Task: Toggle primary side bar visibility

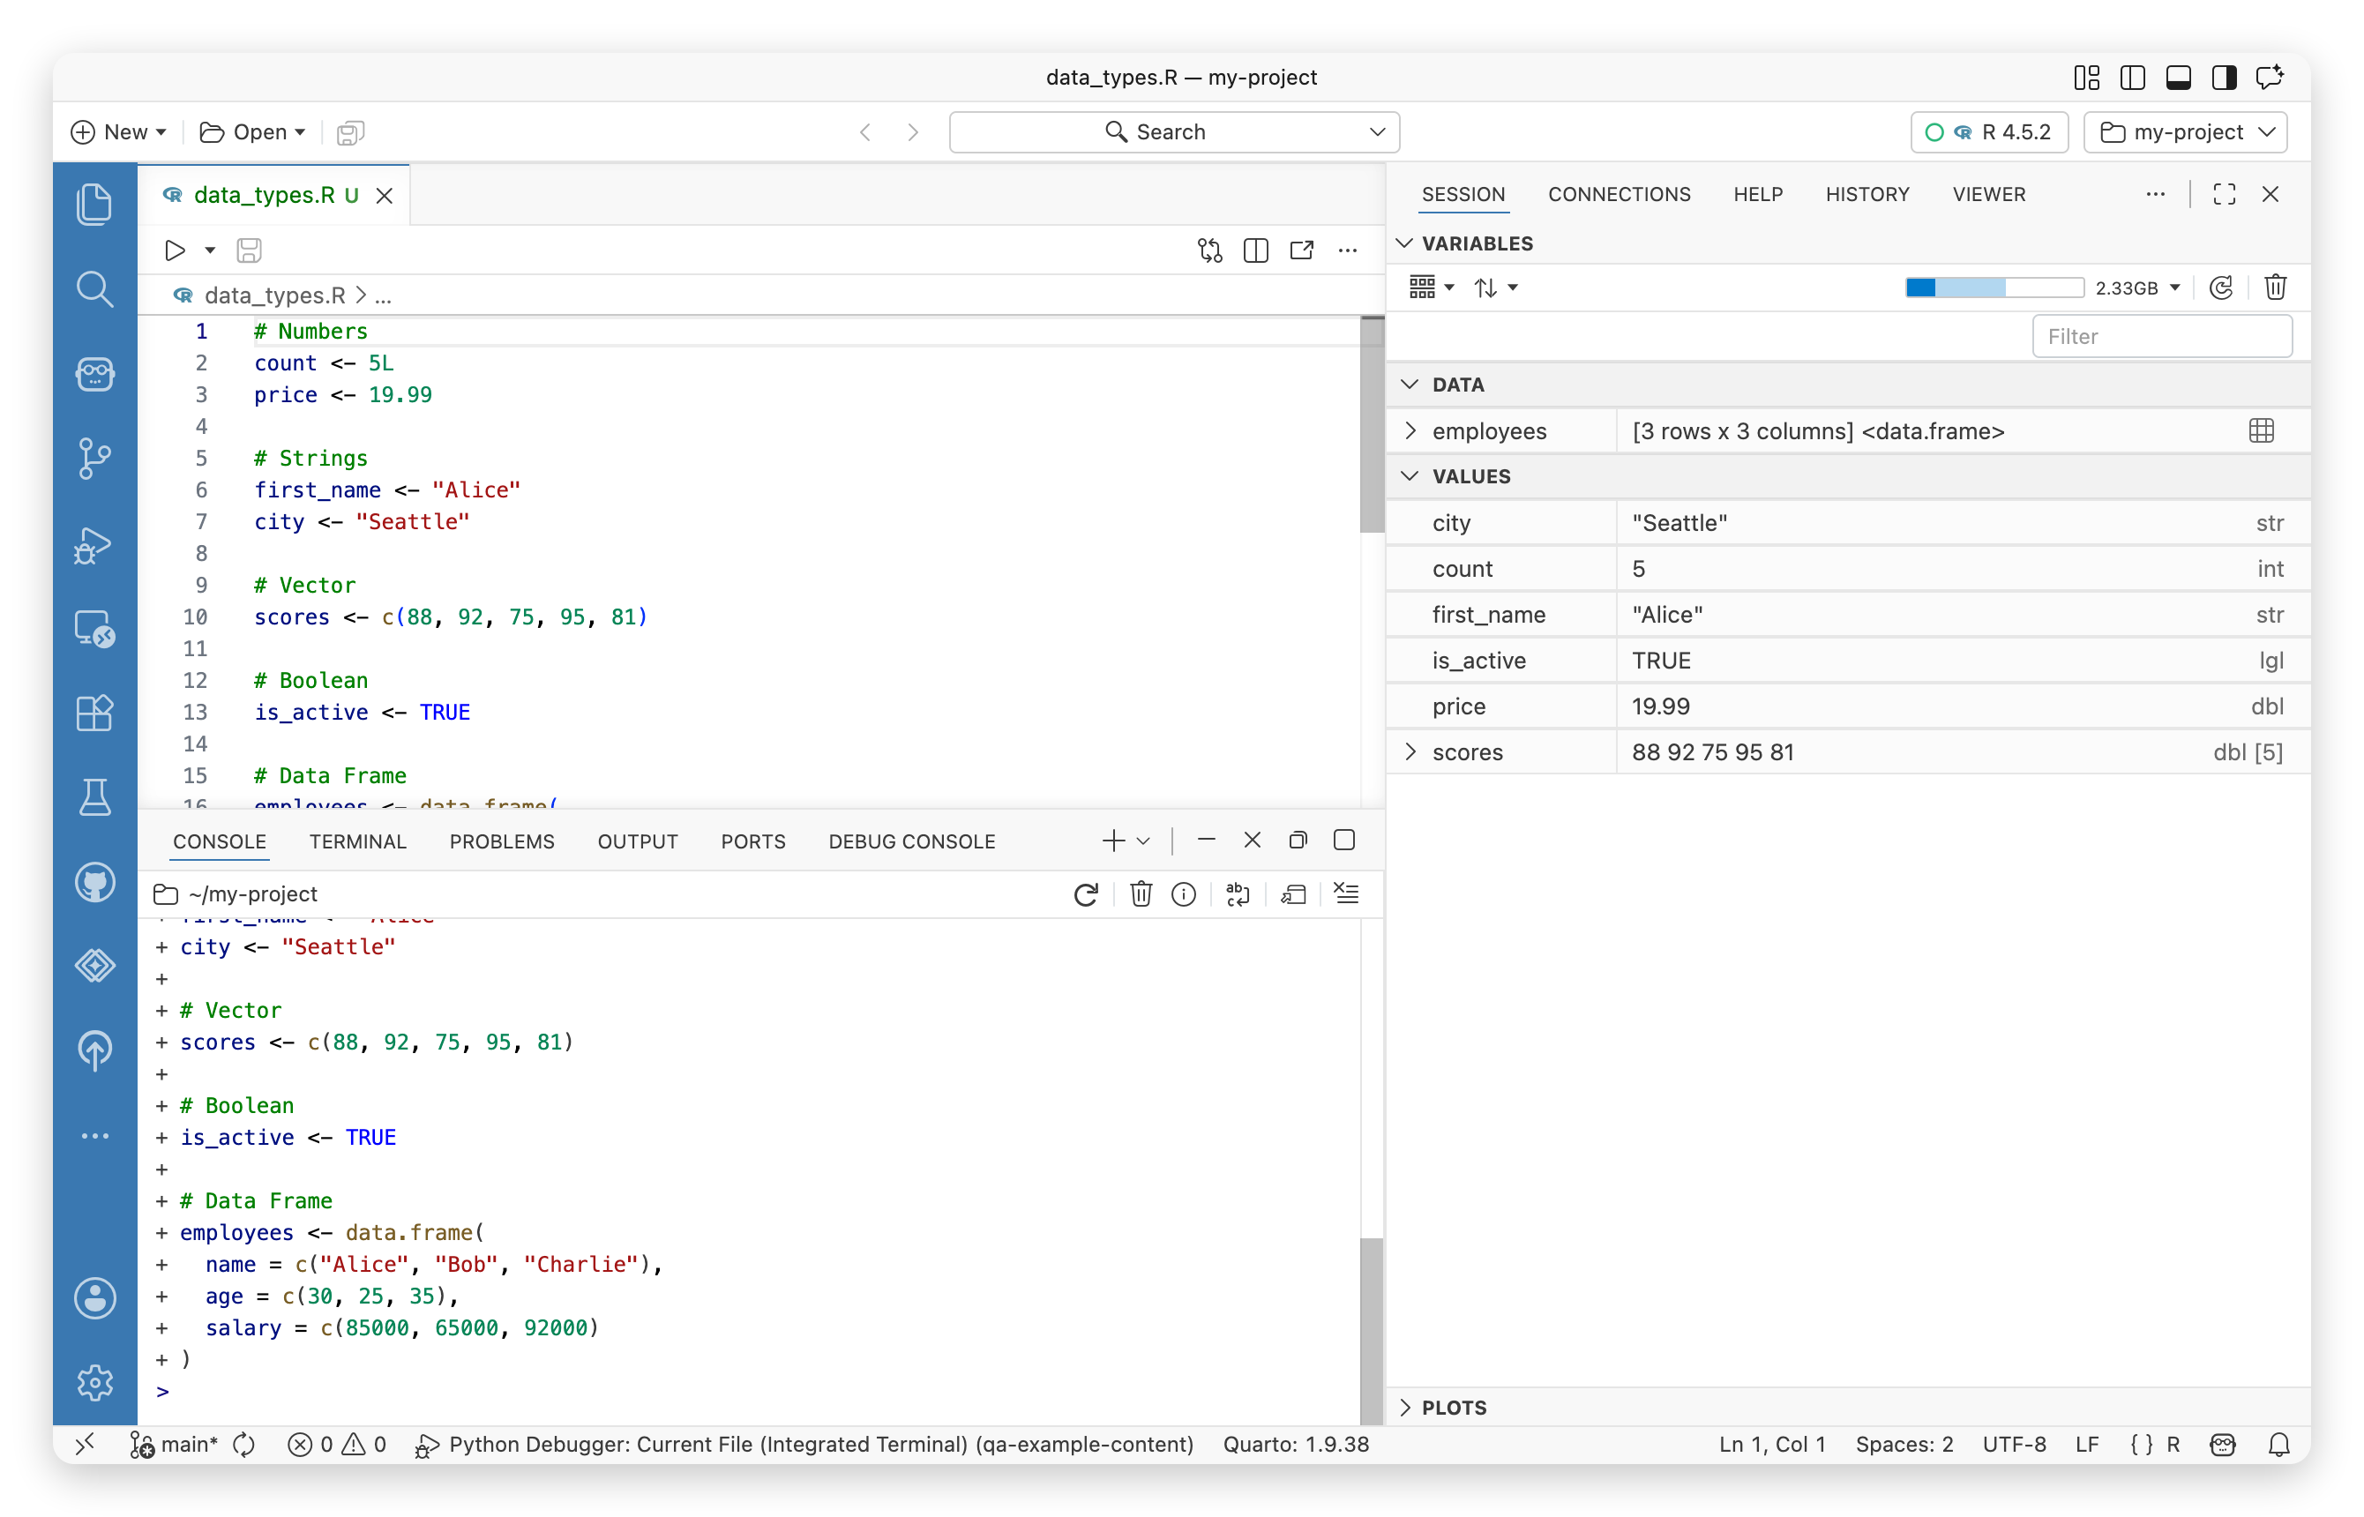Action: (2133, 77)
